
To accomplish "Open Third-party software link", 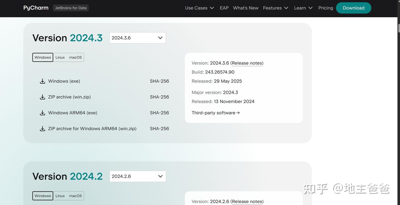I will (216, 113).
